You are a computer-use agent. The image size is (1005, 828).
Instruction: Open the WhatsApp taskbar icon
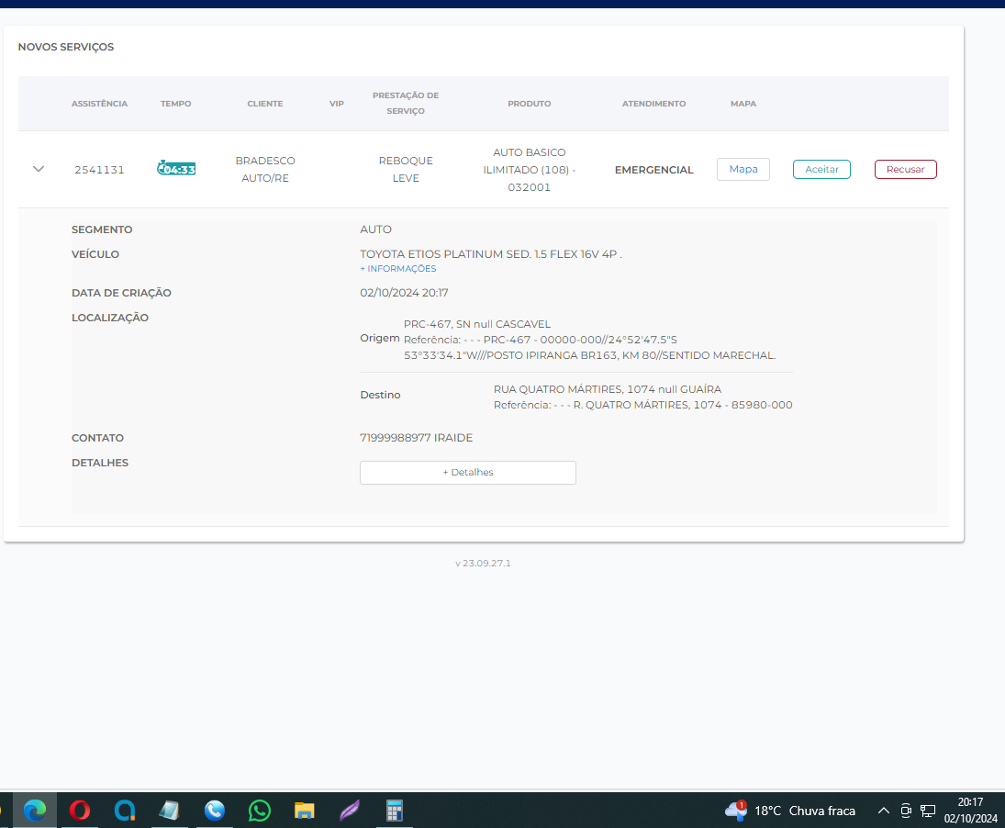coord(260,811)
